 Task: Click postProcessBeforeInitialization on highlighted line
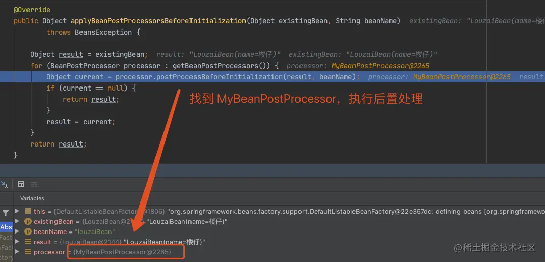tap(220, 77)
